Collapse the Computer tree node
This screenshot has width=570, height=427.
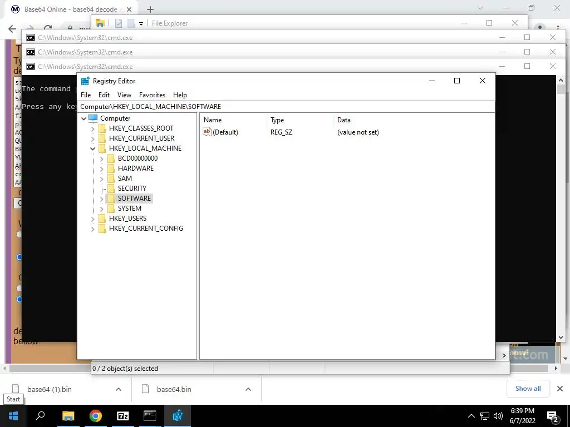click(84, 118)
